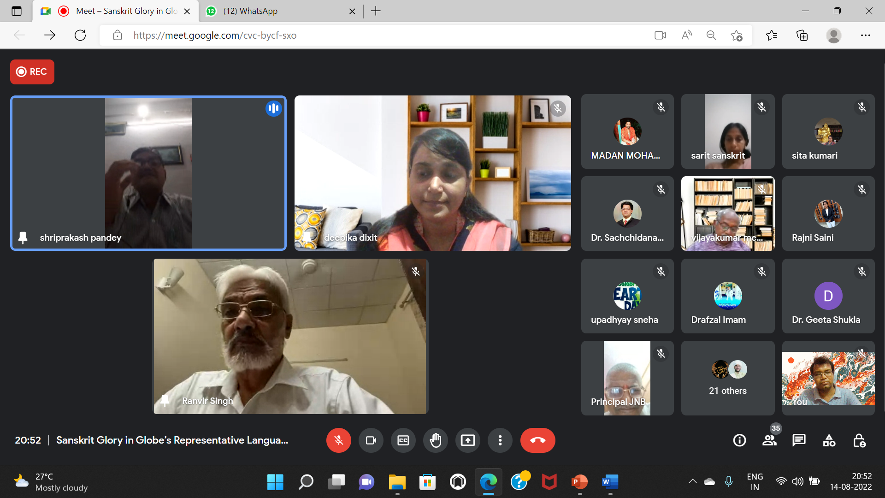885x498 pixels.
Task: Click the meet.google.com address bar
Action: pos(369,36)
